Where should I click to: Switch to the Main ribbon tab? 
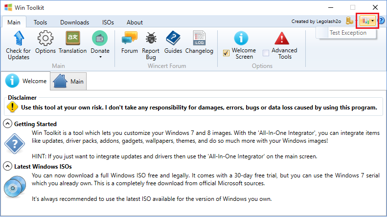14,22
